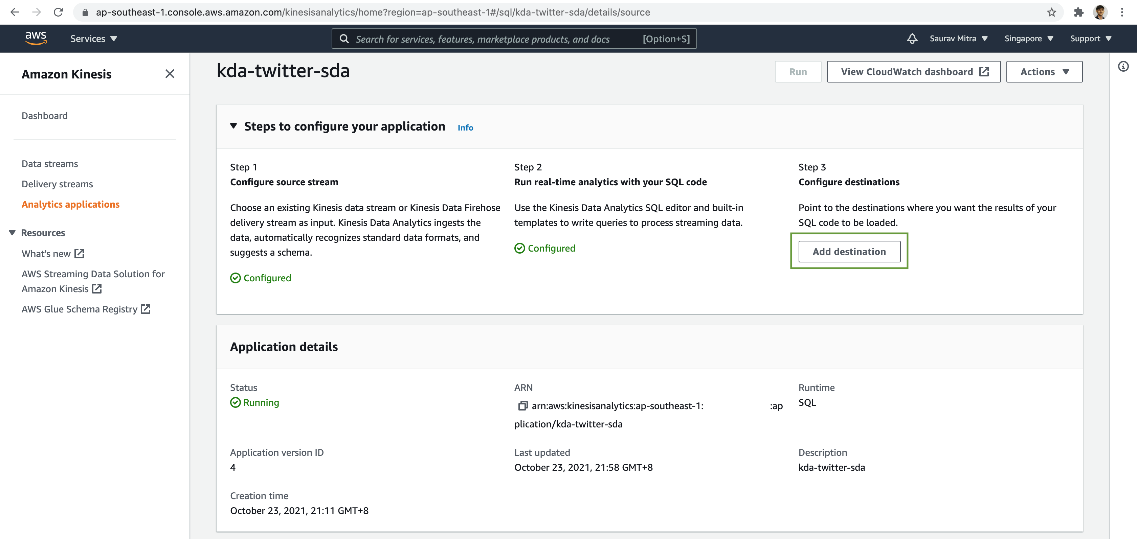1137x539 pixels.
Task: Copy the ARN using the copy icon
Action: (x=522, y=406)
